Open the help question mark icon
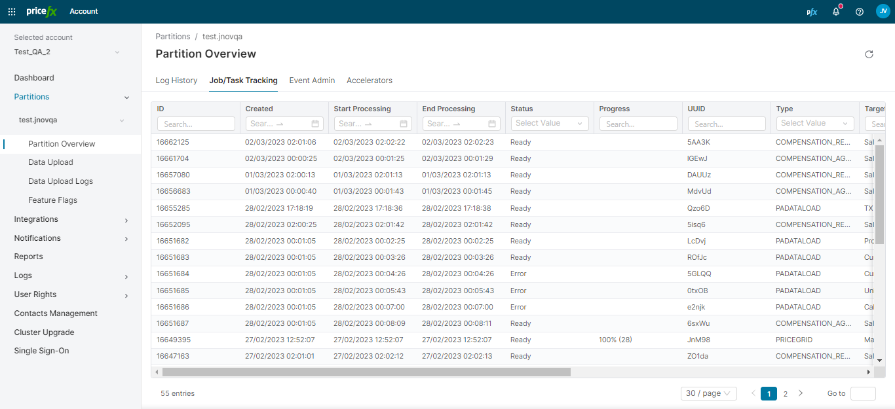Viewport: 895px width, 409px height. (860, 12)
